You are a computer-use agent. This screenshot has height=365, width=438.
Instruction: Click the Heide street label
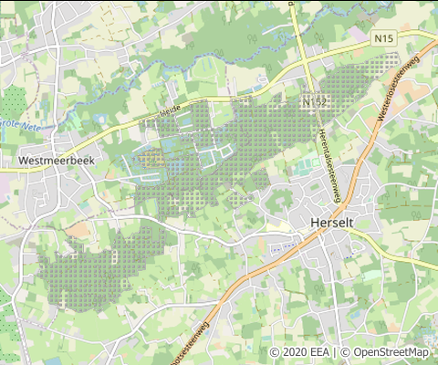171,111
